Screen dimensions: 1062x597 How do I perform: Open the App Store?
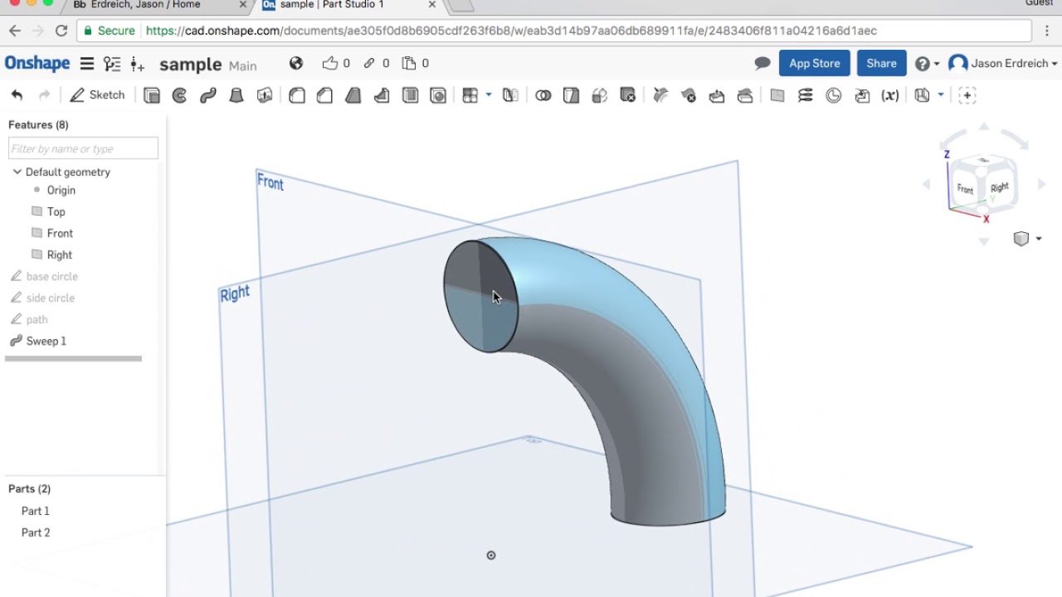coord(814,63)
